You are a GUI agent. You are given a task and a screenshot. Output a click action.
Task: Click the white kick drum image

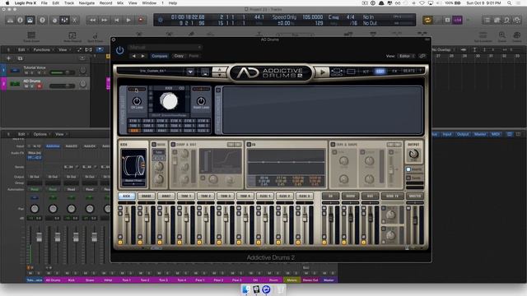(x=169, y=101)
